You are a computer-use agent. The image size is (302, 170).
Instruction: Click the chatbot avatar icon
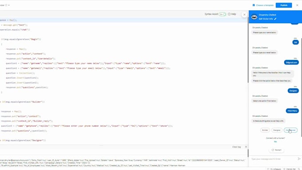pyautogui.click(x=254, y=17)
